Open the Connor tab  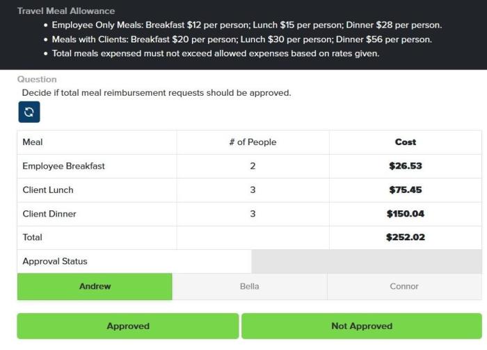tap(404, 286)
